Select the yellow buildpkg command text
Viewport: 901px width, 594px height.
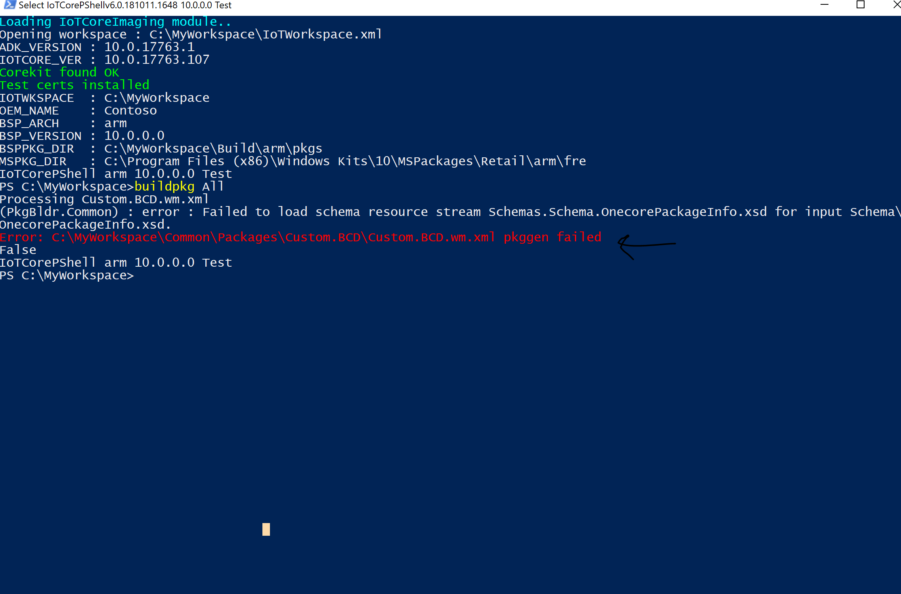pyautogui.click(x=163, y=186)
